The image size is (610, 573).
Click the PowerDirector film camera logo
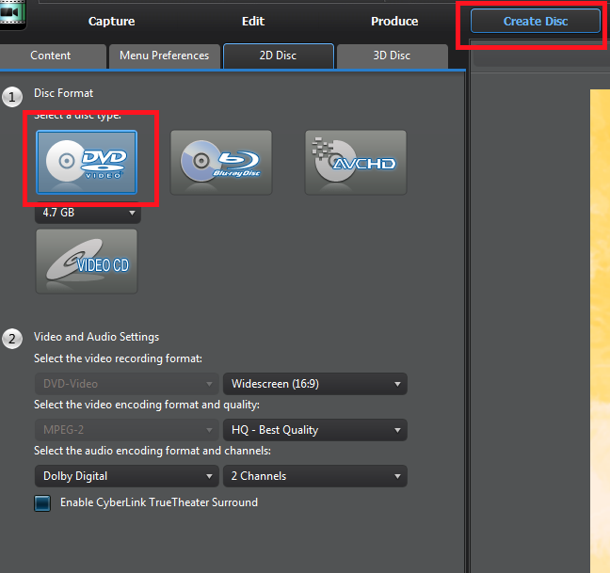12,13
